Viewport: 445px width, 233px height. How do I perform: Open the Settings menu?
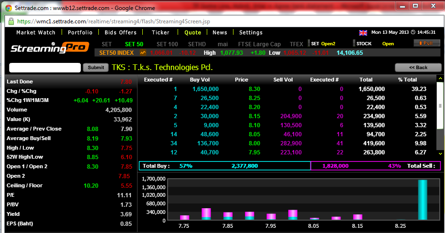click(x=251, y=32)
